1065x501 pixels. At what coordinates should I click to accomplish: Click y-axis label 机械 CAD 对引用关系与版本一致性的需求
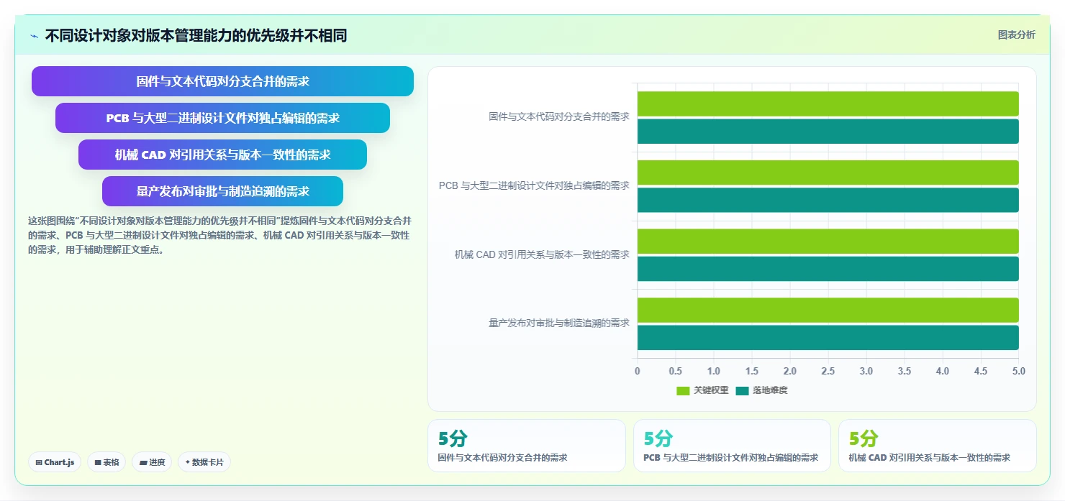point(542,254)
